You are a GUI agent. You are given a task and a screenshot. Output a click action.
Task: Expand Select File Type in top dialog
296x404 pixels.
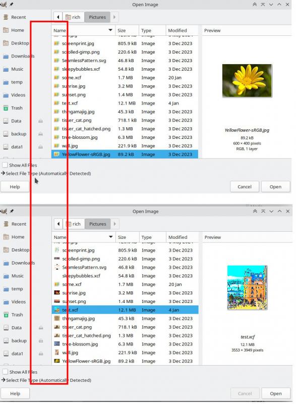pyautogui.click(x=46, y=173)
